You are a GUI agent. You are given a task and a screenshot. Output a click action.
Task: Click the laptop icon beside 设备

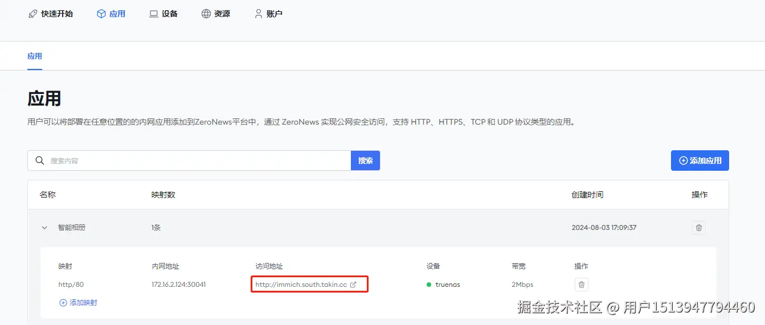154,14
